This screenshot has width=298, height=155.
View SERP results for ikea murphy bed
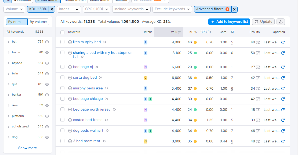[x=258, y=42]
